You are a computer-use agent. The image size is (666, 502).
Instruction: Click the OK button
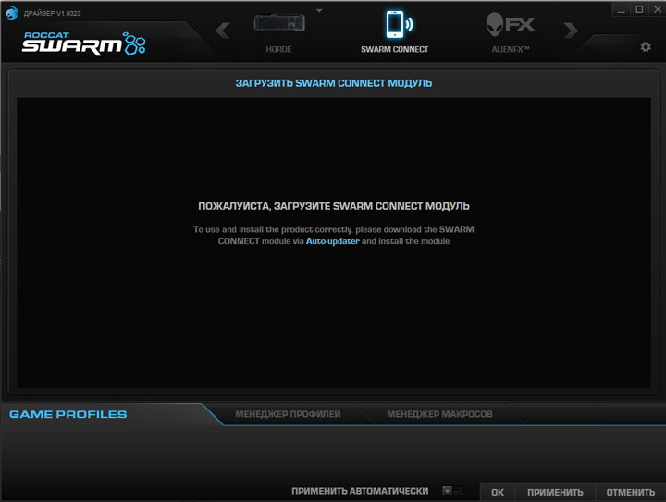click(x=498, y=492)
